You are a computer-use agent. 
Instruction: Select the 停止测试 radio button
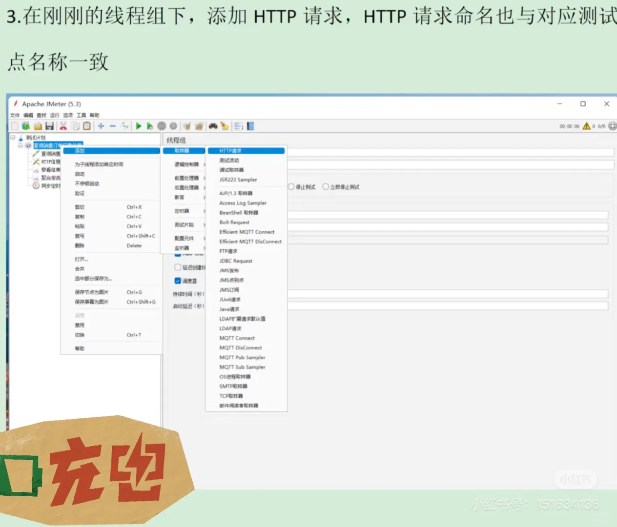click(x=291, y=187)
